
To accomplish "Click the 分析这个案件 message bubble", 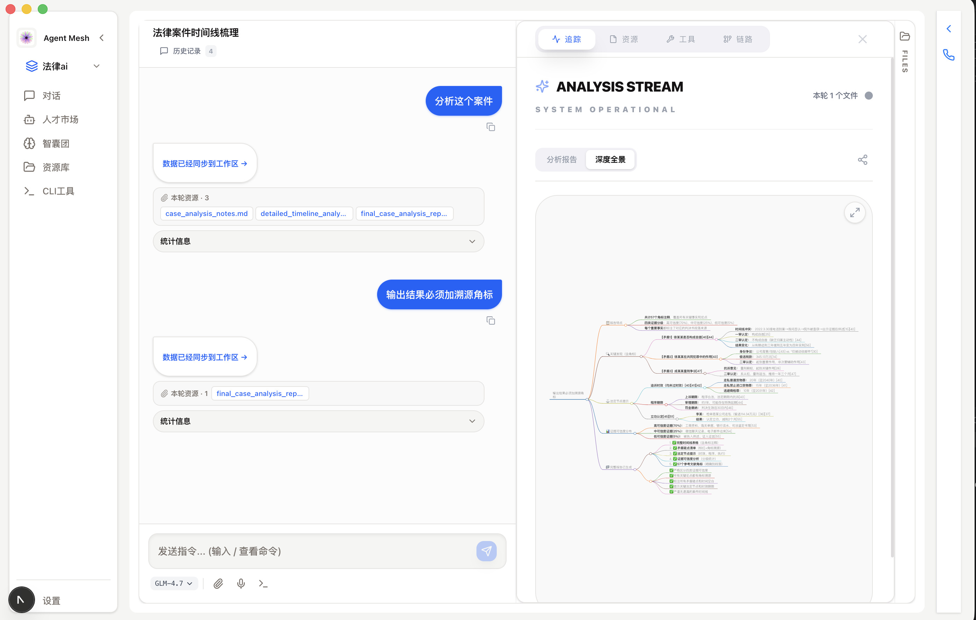I will pos(464,101).
